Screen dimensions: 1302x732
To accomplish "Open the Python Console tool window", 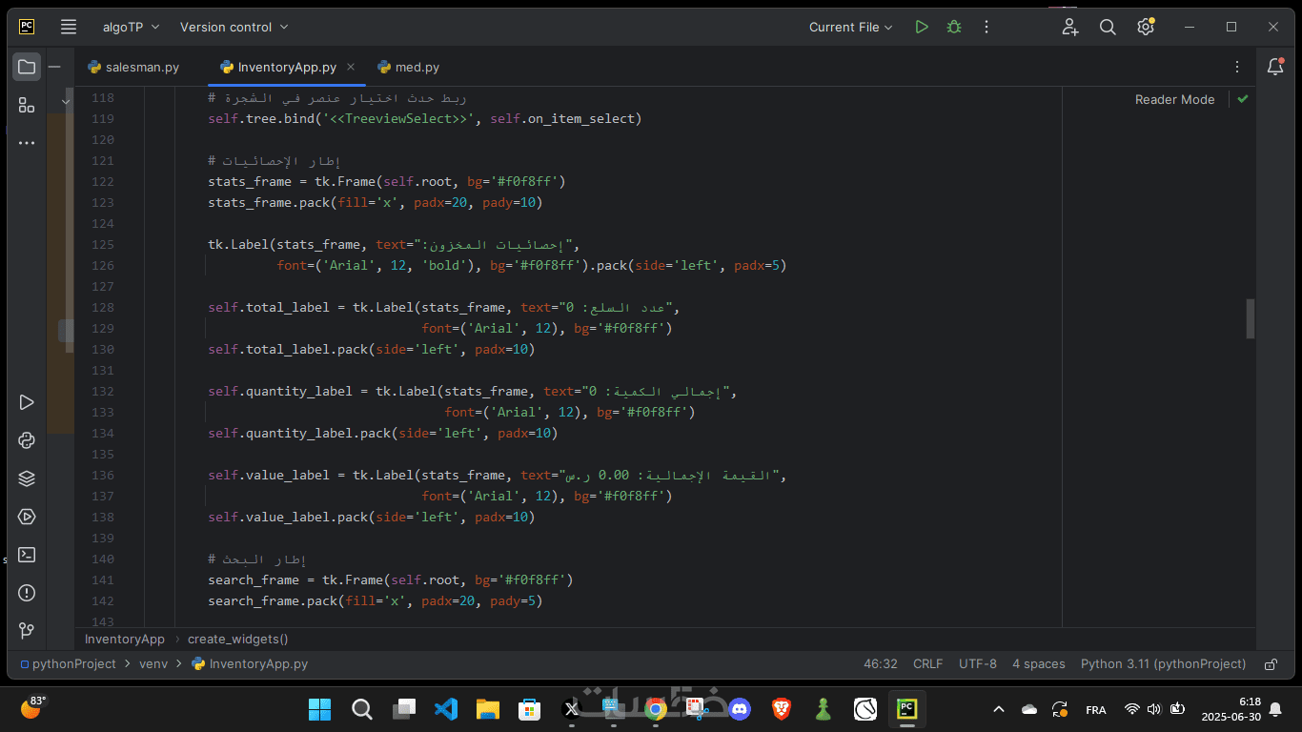I will (27, 440).
